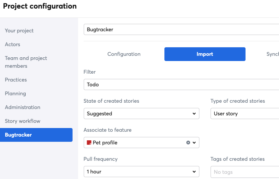Click the Filter field containing Todo

click(x=181, y=84)
